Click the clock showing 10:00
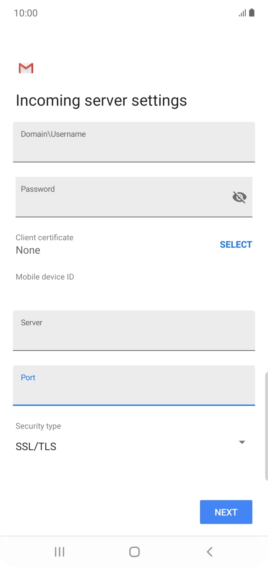The height and width of the screenshot is (567, 268). 25,13
